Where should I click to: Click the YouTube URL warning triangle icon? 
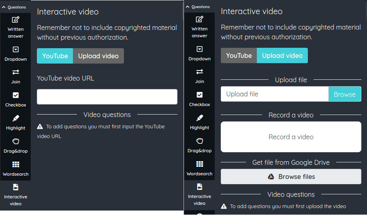click(40, 127)
